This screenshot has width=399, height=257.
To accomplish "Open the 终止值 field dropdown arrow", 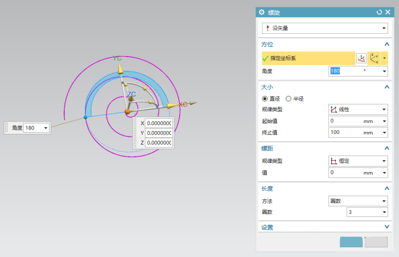I will (x=384, y=133).
